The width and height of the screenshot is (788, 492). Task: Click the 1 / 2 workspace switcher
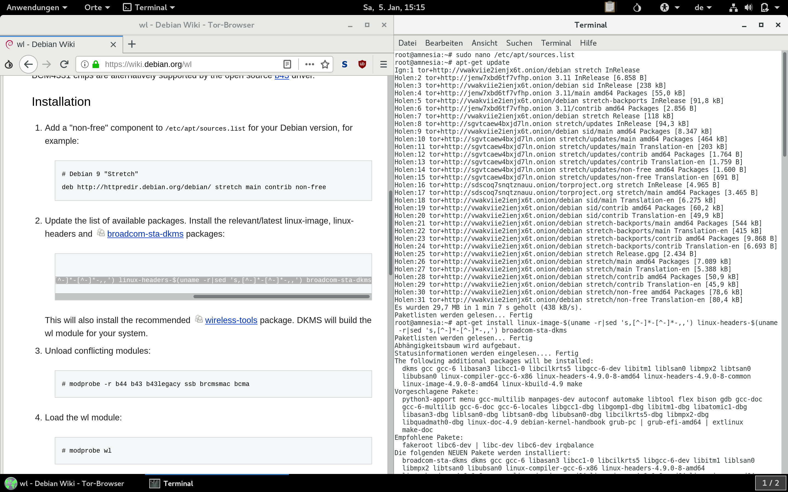click(770, 483)
